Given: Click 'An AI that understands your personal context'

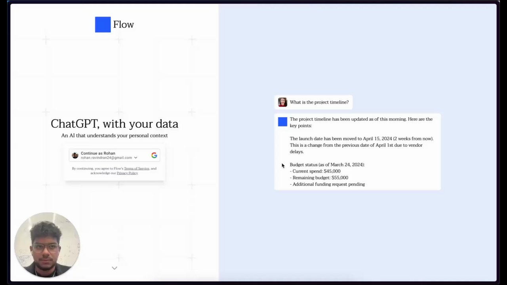Looking at the screenshot, I should point(114,135).
